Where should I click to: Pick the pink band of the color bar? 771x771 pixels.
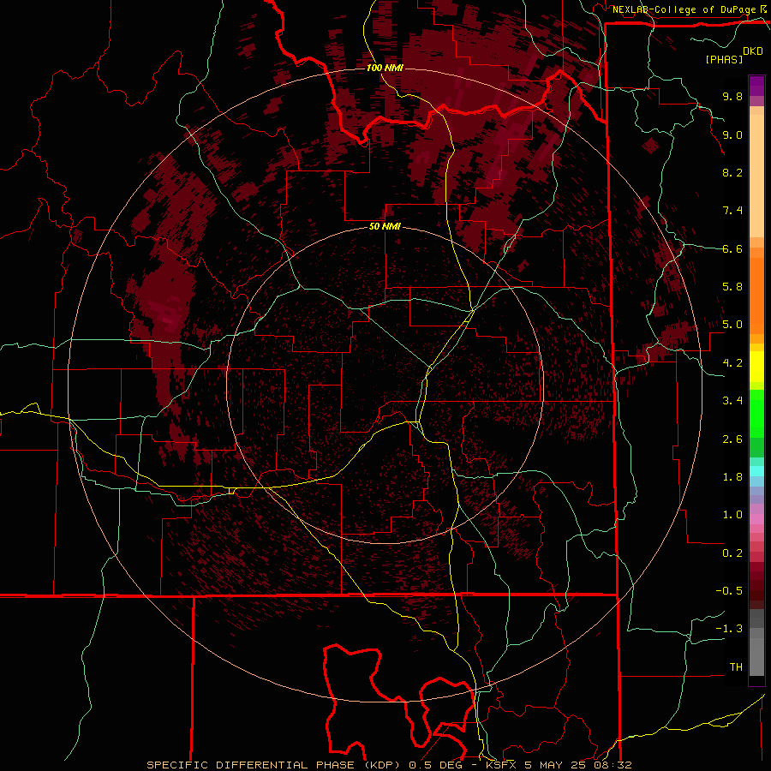tap(756, 519)
